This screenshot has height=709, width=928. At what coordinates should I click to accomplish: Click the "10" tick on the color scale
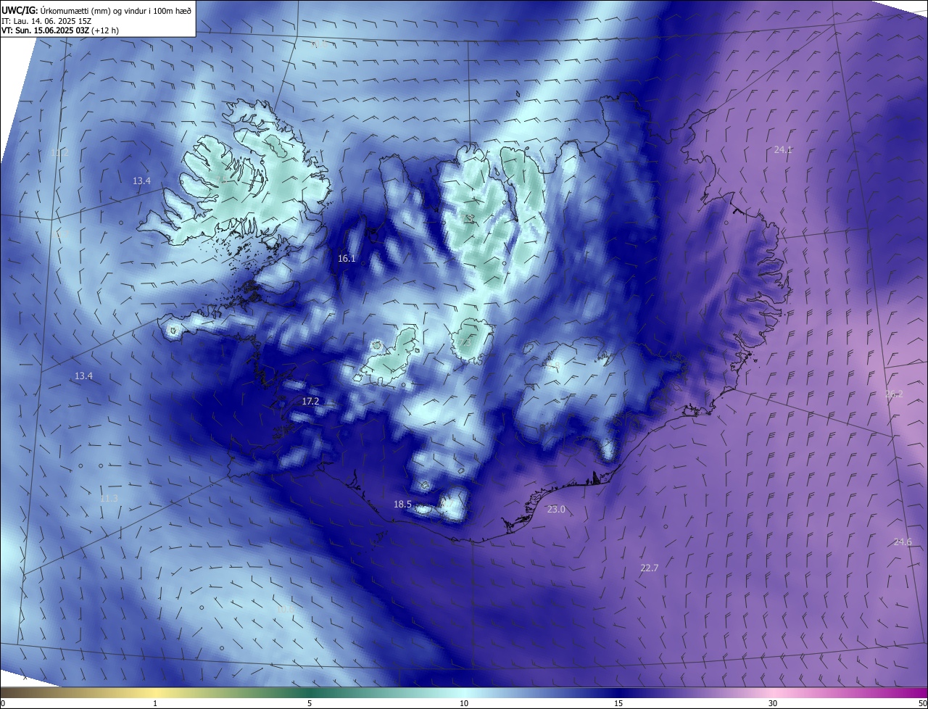tap(464, 703)
